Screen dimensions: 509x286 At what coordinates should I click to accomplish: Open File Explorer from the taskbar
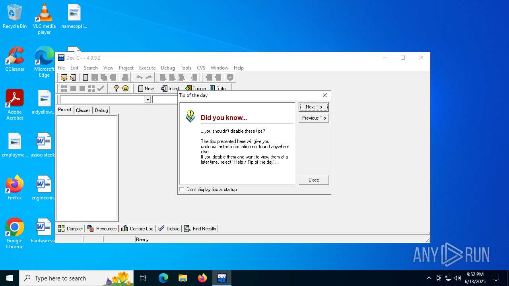(x=183, y=278)
